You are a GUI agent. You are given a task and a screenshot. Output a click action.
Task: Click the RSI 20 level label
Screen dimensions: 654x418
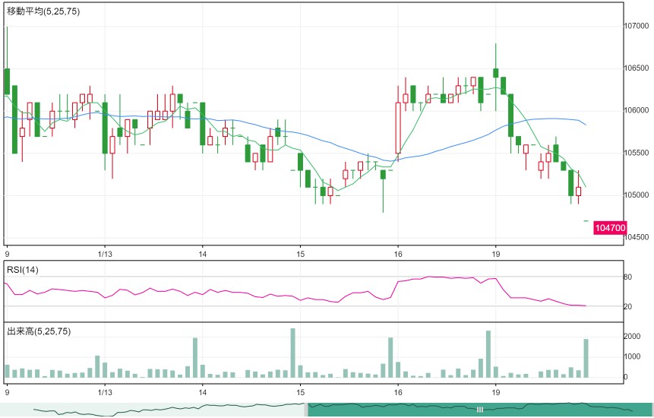coord(627,306)
